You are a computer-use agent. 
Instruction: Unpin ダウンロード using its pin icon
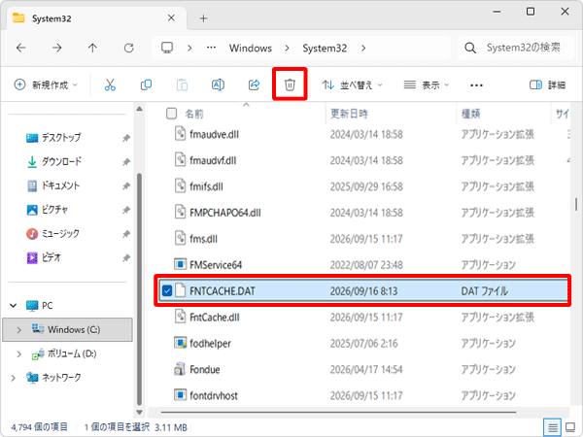(126, 162)
